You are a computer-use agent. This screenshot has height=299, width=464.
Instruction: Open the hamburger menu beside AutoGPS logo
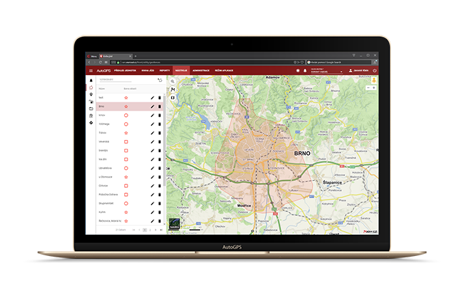[x=91, y=71]
